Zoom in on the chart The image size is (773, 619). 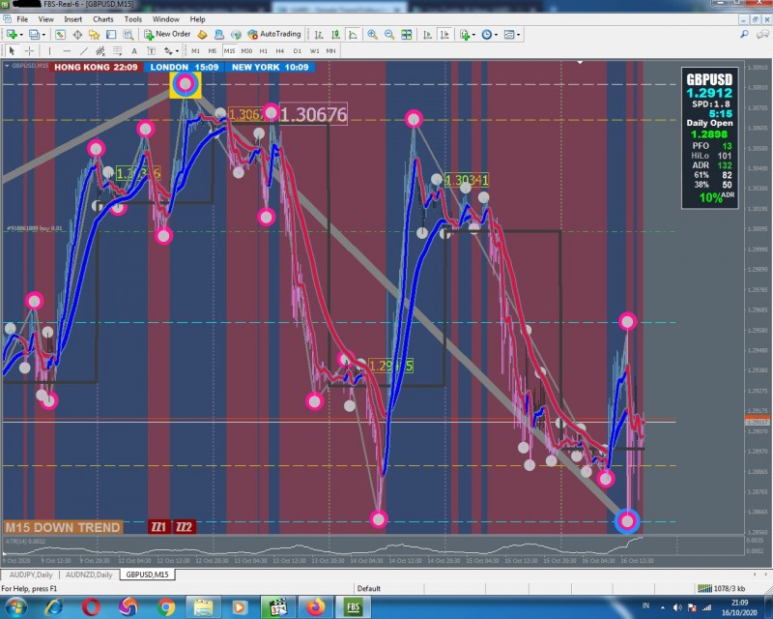pyautogui.click(x=373, y=34)
